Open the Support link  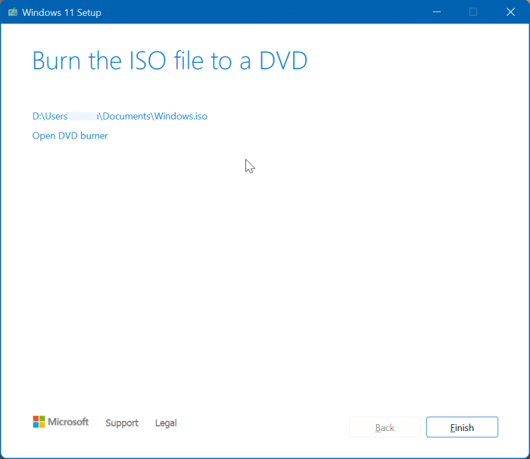(x=122, y=423)
